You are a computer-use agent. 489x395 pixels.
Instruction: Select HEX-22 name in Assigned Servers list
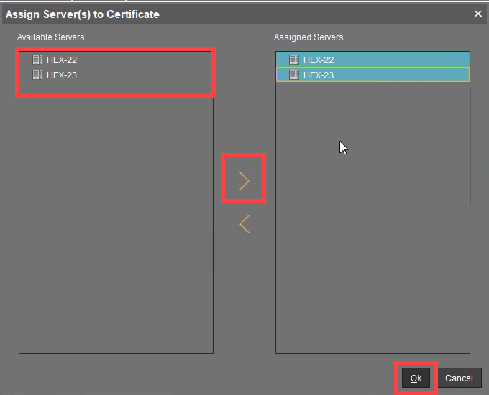click(319, 60)
